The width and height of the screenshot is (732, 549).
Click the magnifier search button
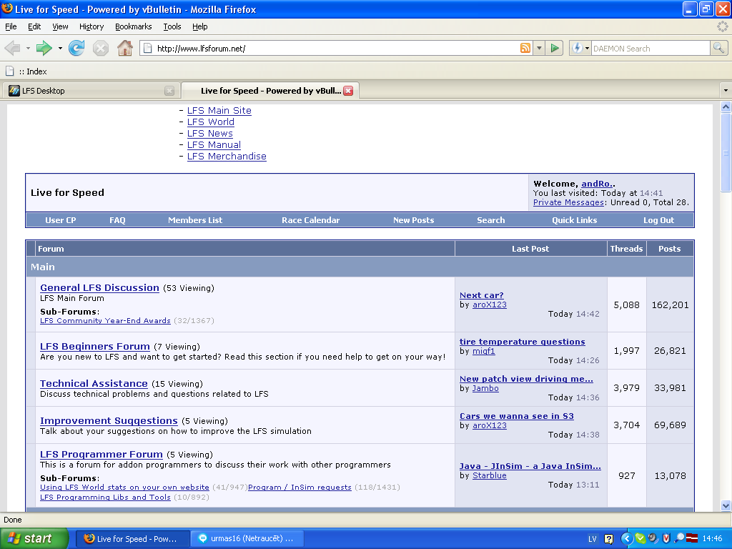coord(718,48)
